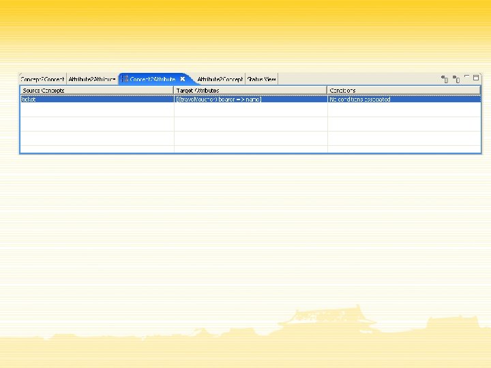Sort by Source Concepts column header
The height and width of the screenshot is (368, 491).
tap(97, 91)
